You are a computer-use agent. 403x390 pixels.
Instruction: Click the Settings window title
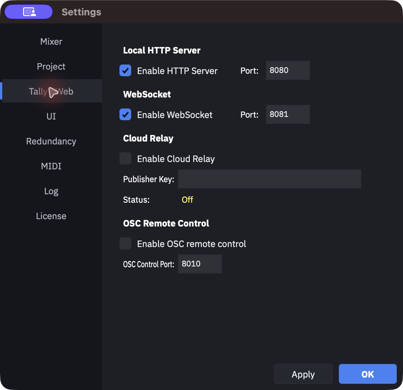pyautogui.click(x=81, y=12)
